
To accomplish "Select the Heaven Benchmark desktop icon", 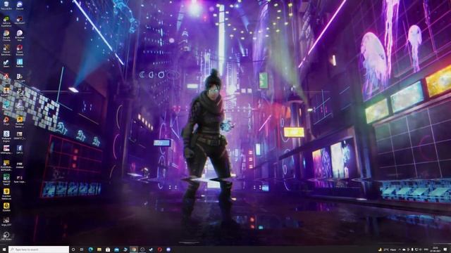I will pyautogui.click(x=6, y=50).
